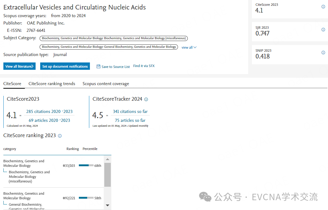Click the CiteScore 2023 info icon
Screen dimensions: 328x210
[x=323, y=7]
